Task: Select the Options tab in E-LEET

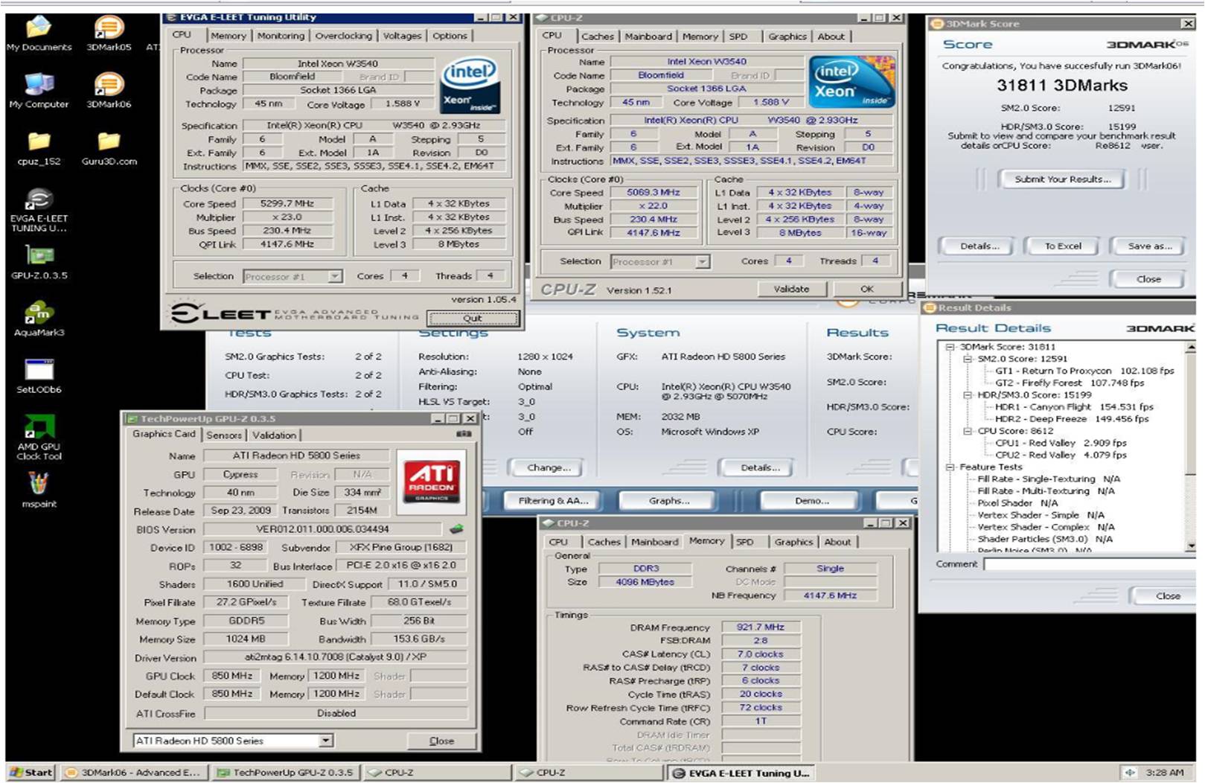Action: 450,36
